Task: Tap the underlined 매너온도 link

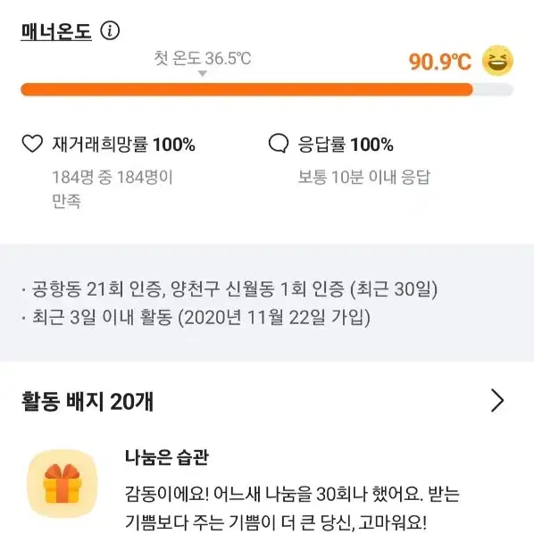Action: click(56, 31)
